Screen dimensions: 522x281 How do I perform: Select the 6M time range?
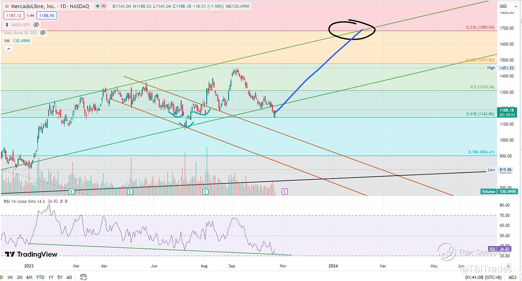coord(29,277)
